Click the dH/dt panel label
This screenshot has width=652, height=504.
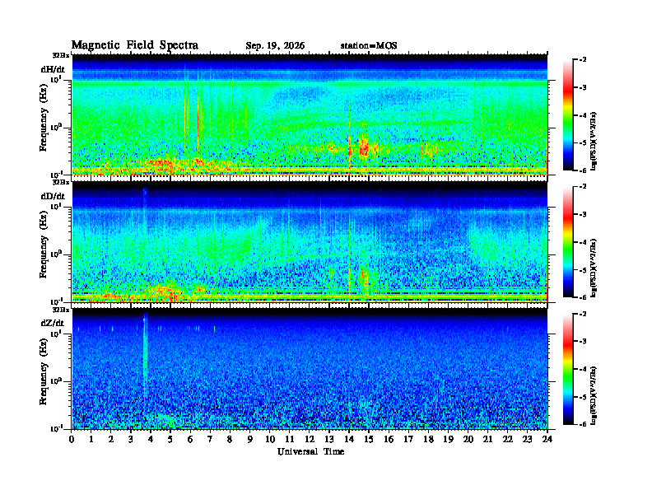tap(53, 69)
